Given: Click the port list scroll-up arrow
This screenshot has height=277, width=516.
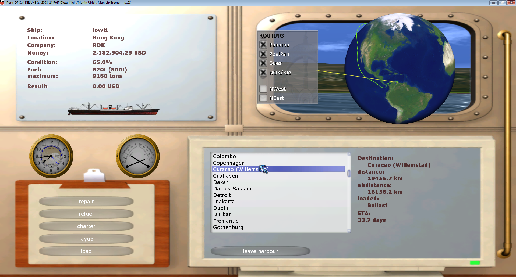Looking at the screenshot, I should (349, 154).
